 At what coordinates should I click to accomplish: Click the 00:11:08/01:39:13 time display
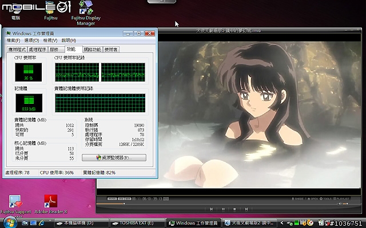[x=147, y=199]
